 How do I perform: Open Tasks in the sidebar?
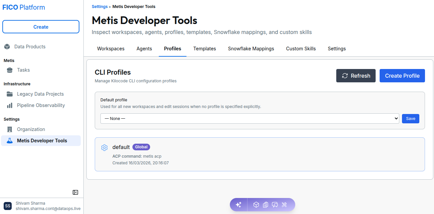23,70
